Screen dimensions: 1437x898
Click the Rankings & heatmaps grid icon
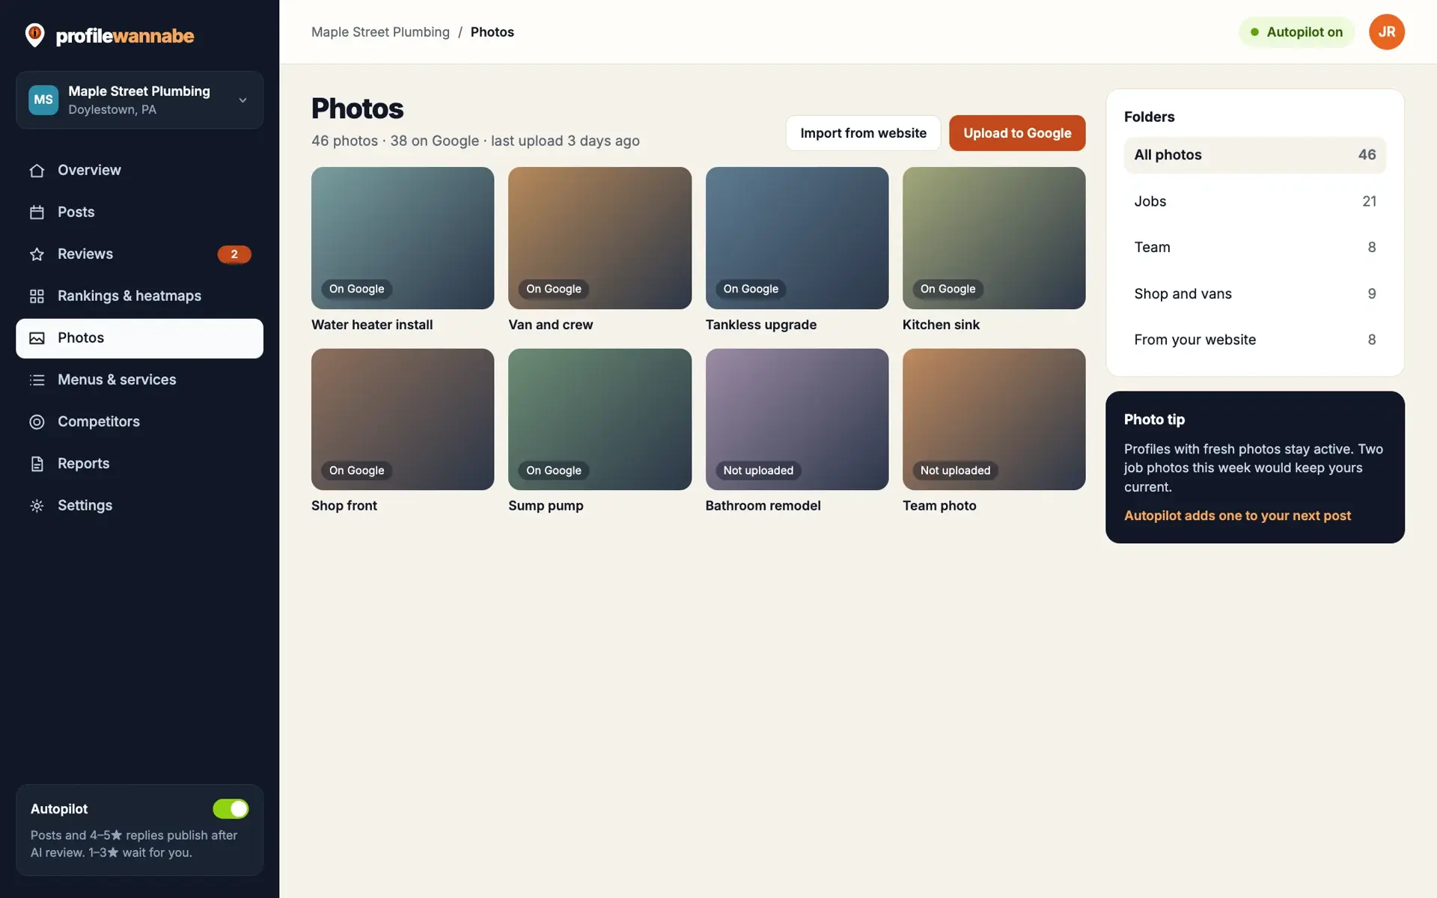pos(37,296)
